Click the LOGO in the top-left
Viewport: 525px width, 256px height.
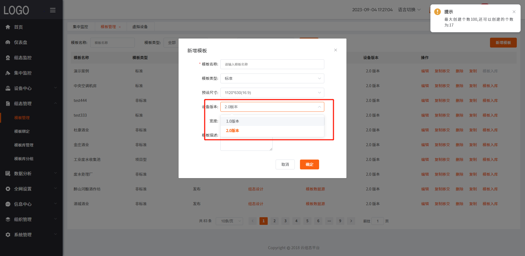tap(16, 10)
